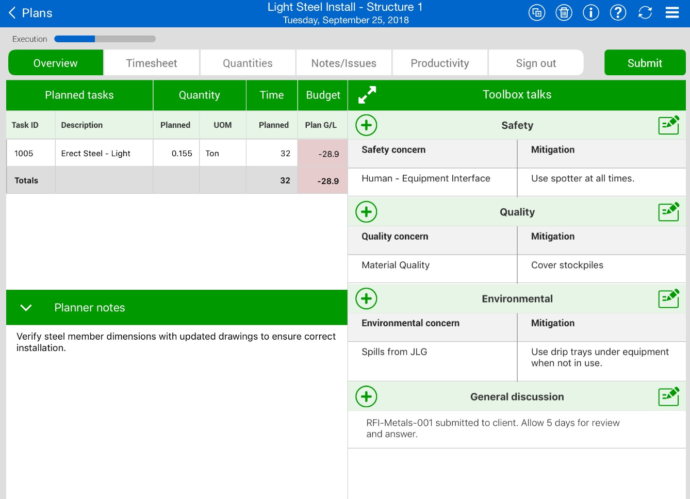Switch to the Timesheet tab
This screenshot has height=499, width=690.
tap(152, 63)
